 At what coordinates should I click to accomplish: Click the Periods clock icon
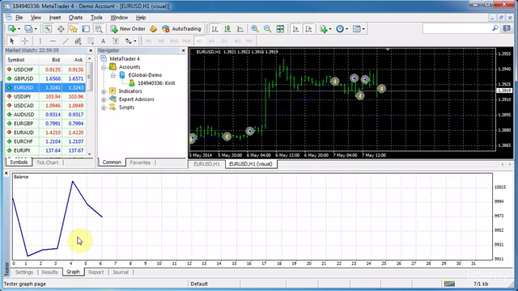[340, 29]
